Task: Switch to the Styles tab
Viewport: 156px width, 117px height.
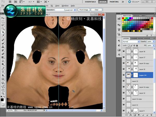Action: 136,16
